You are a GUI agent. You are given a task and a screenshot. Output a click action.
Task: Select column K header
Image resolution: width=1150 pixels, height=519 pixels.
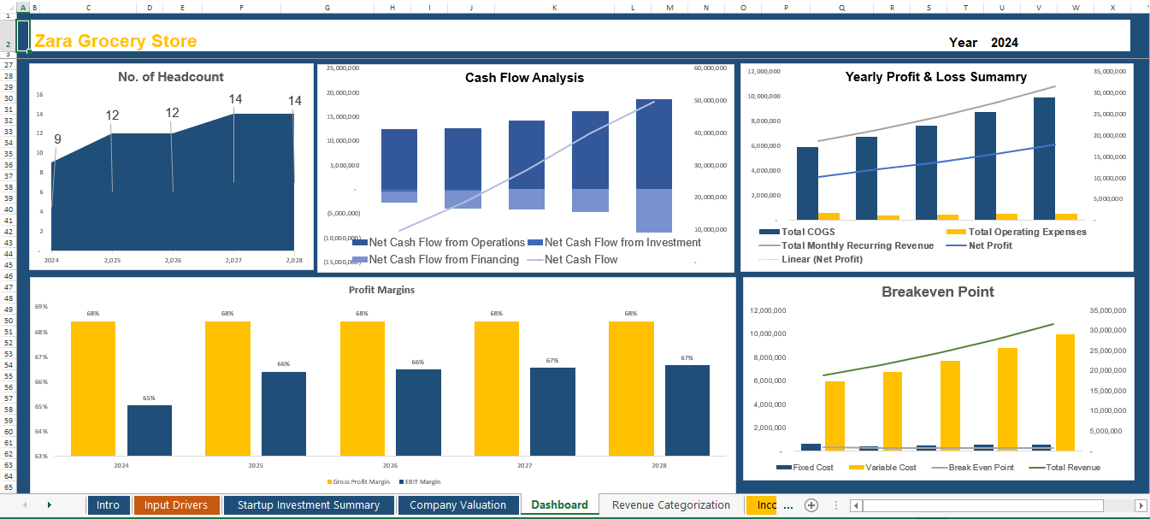(554, 8)
